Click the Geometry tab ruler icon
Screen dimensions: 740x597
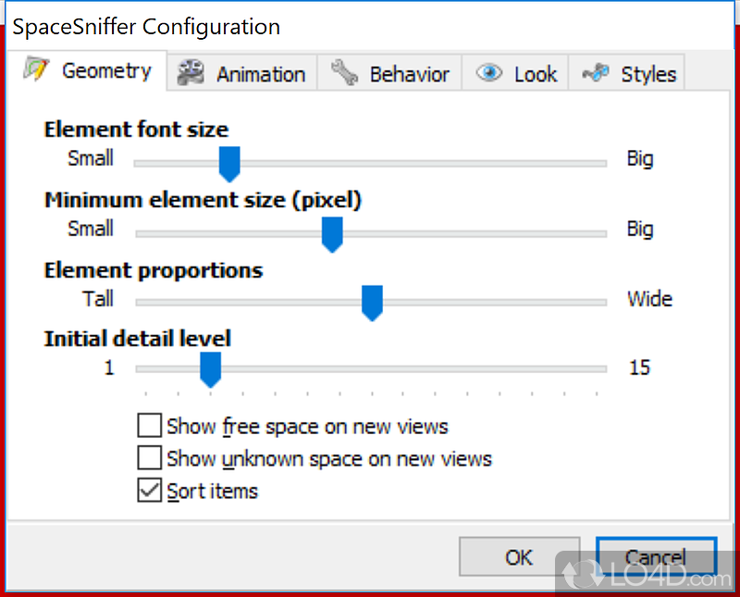(x=36, y=69)
